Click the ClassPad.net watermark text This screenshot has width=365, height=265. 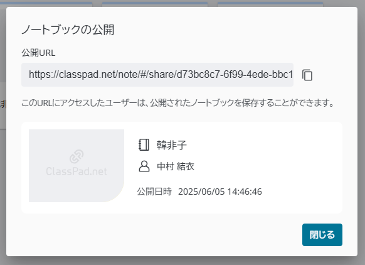click(x=77, y=171)
